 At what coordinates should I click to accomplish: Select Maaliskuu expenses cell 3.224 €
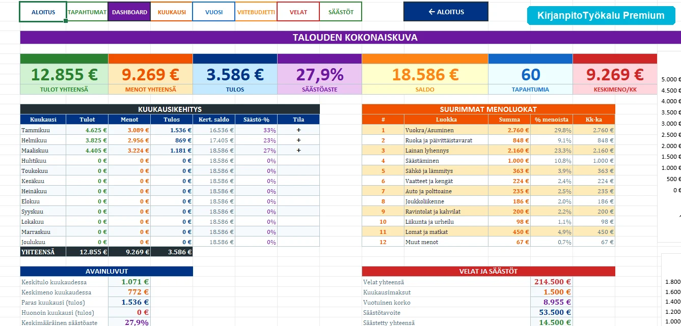(x=129, y=150)
